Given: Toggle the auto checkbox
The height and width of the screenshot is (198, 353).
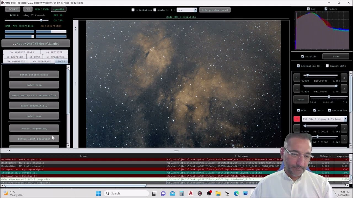Looking at the screenshot, I should 315,110.
